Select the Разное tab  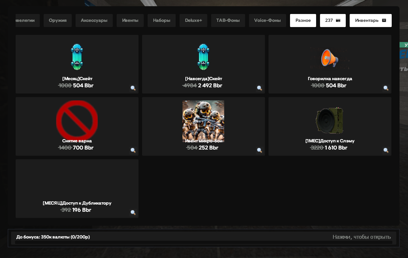click(303, 21)
